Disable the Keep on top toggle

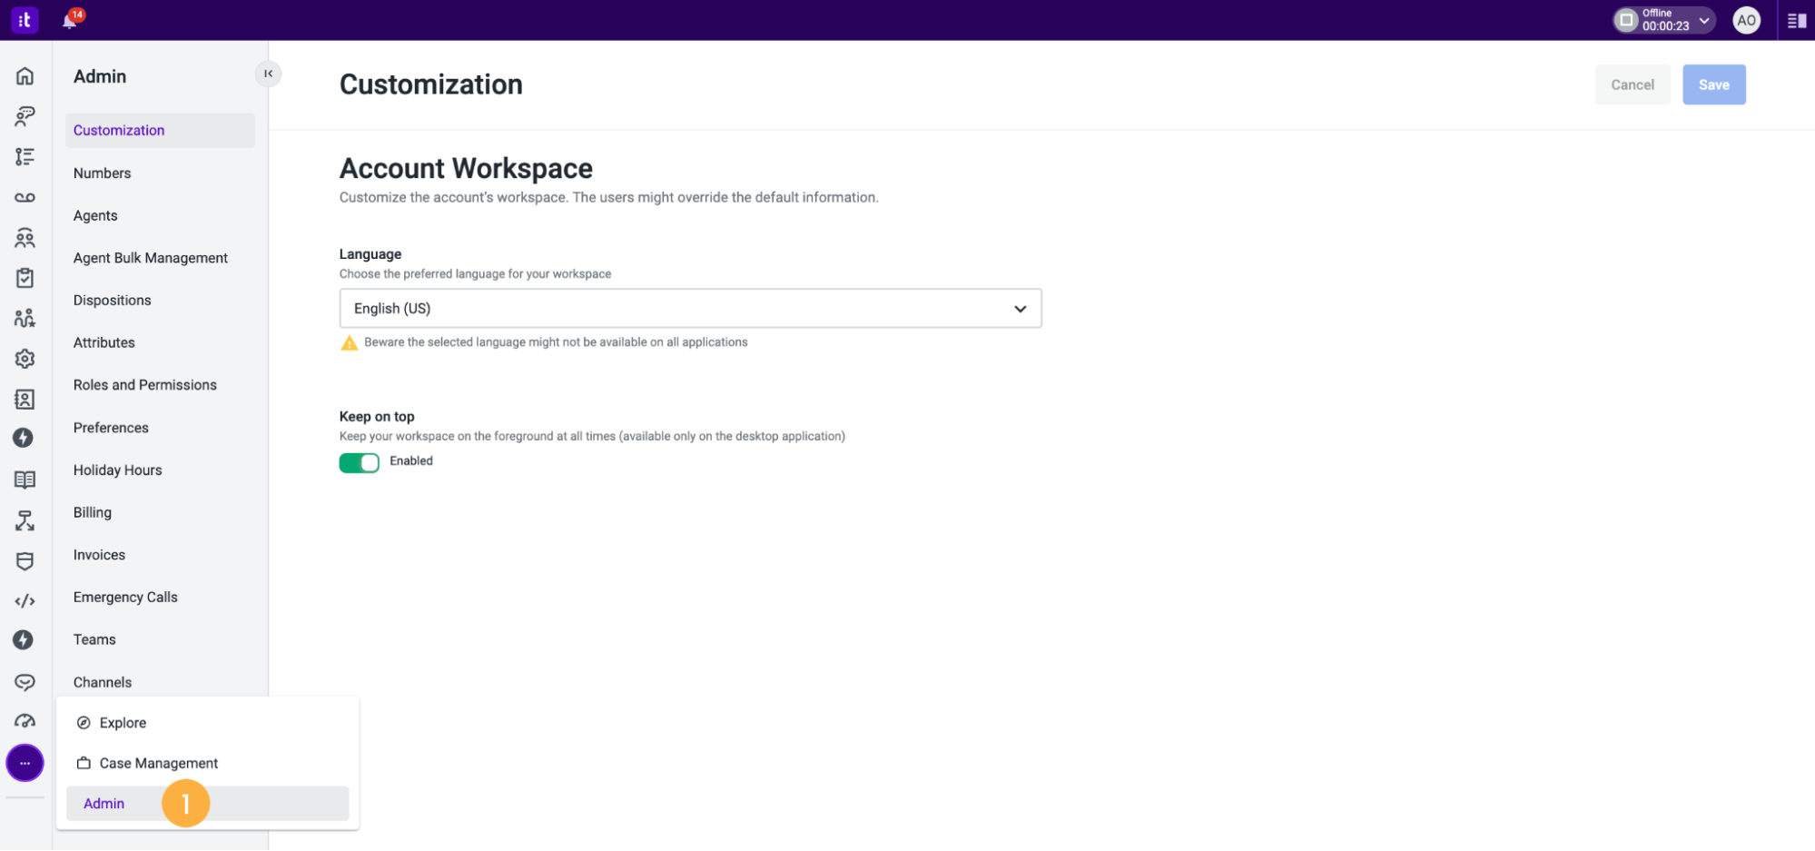click(360, 462)
